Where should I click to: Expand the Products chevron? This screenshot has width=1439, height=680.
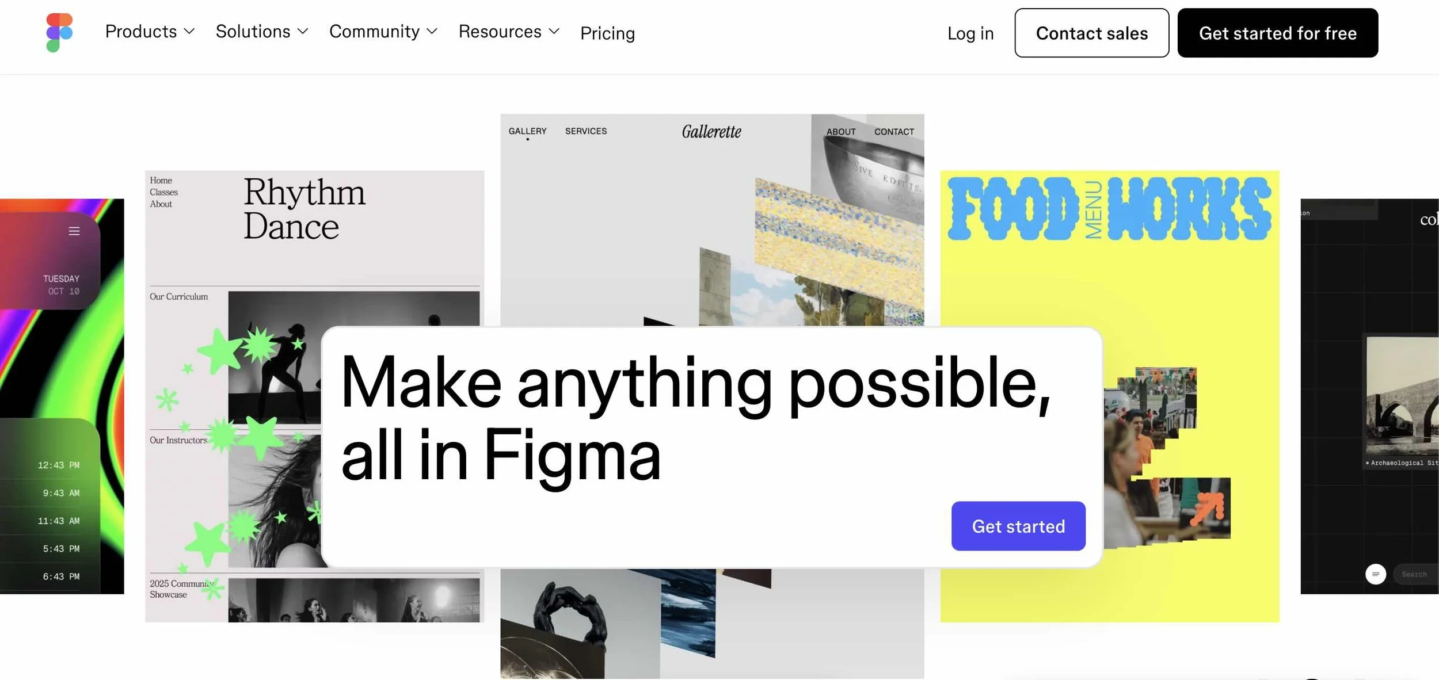click(189, 32)
